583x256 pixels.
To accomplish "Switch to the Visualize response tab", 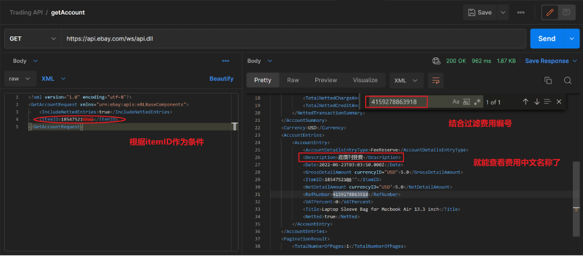I will click(365, 80).
